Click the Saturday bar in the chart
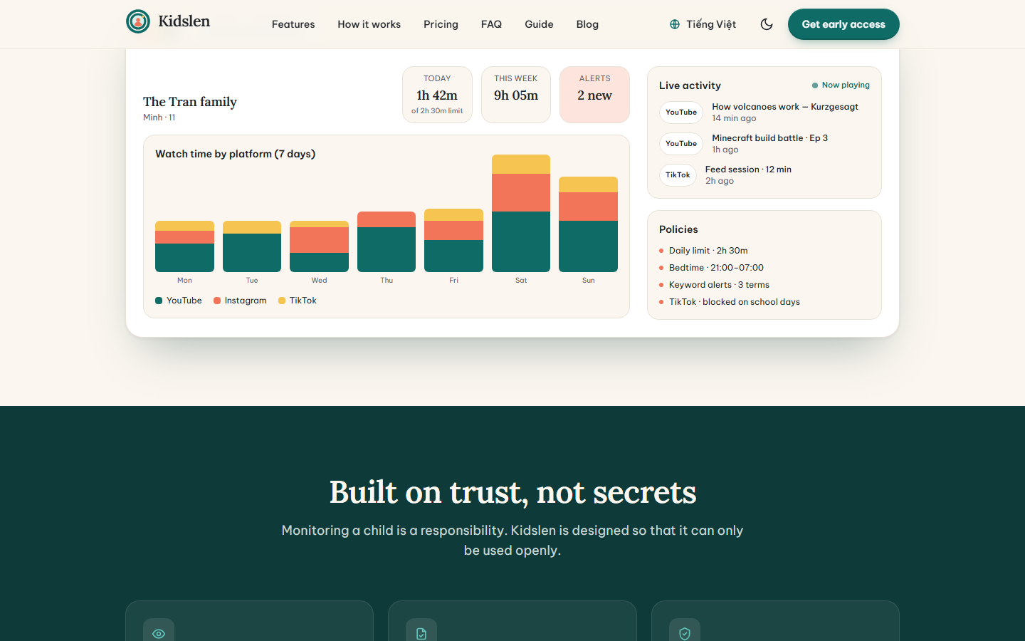Image resolution: width=1025 pixels, height=641 pixels. coord(521,213)
